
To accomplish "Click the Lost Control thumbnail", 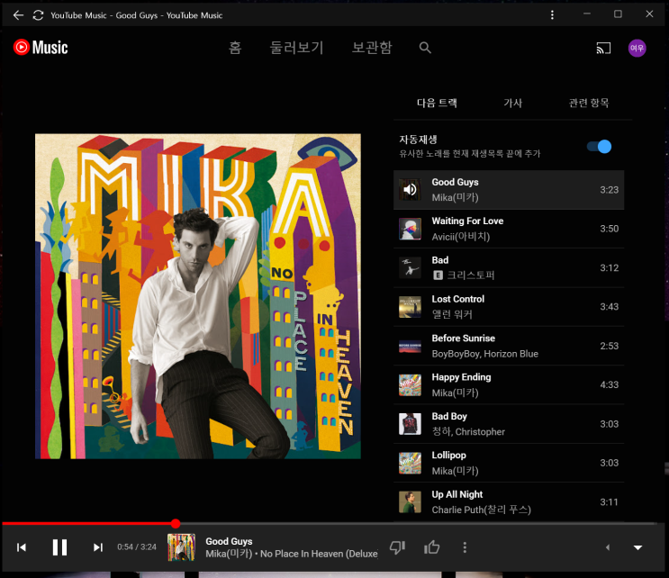I will pos(410,307).
